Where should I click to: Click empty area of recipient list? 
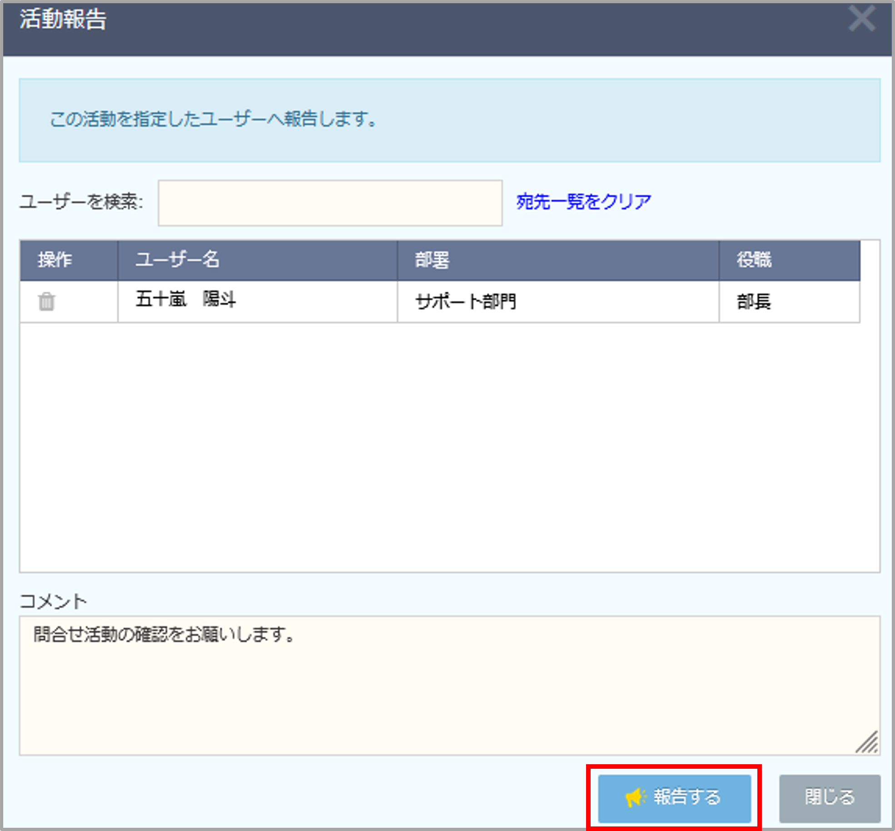coord(449,448)
